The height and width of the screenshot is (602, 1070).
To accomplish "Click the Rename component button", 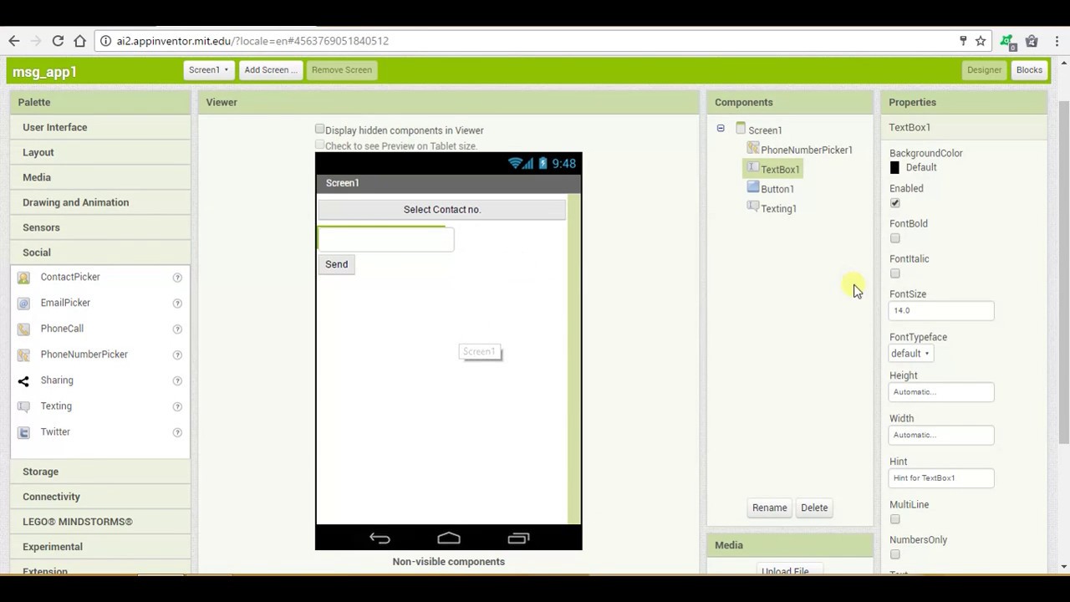I will pyautogui.click(x=769, y=508).
